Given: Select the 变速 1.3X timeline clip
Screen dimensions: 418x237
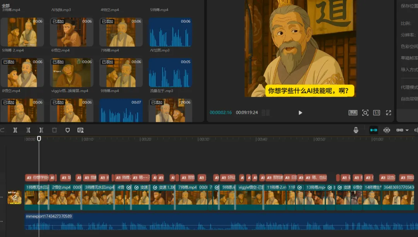Looking at the screenshot, I should click(163, 197).
